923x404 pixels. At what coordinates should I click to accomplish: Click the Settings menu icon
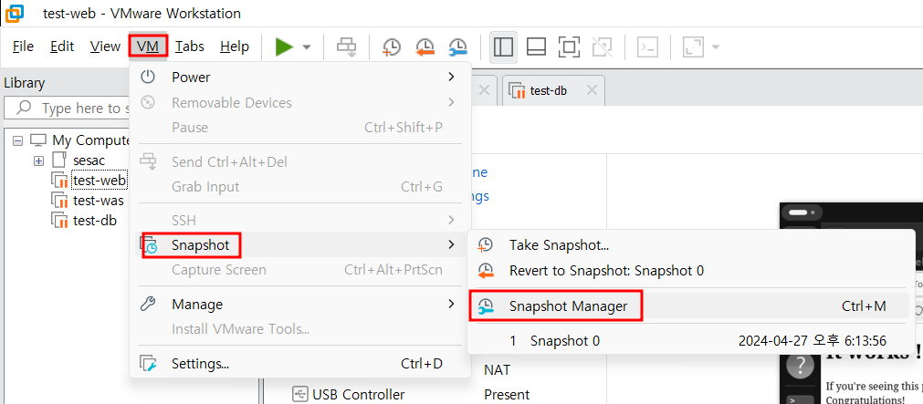(148, 364)
